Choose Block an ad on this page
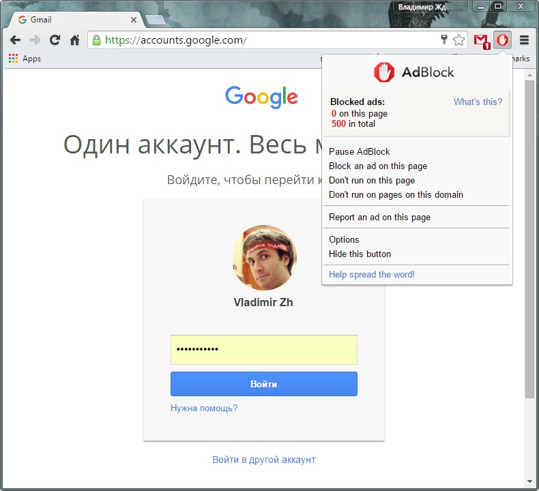 378,166
